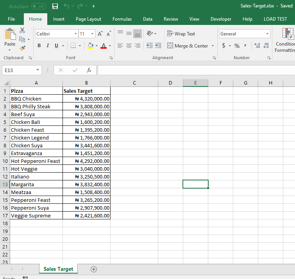The image size is (295, 279).
Task: Click the Paste clipboard icon
Action: coord(10,34)
